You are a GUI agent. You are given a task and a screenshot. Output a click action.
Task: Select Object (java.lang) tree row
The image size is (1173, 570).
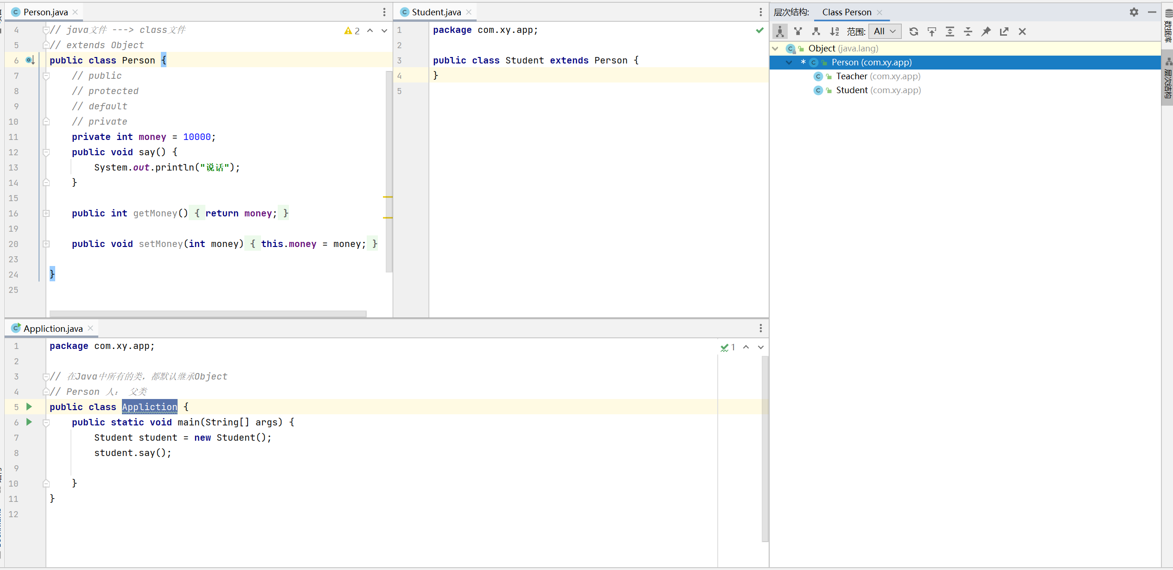pos(965,48)
